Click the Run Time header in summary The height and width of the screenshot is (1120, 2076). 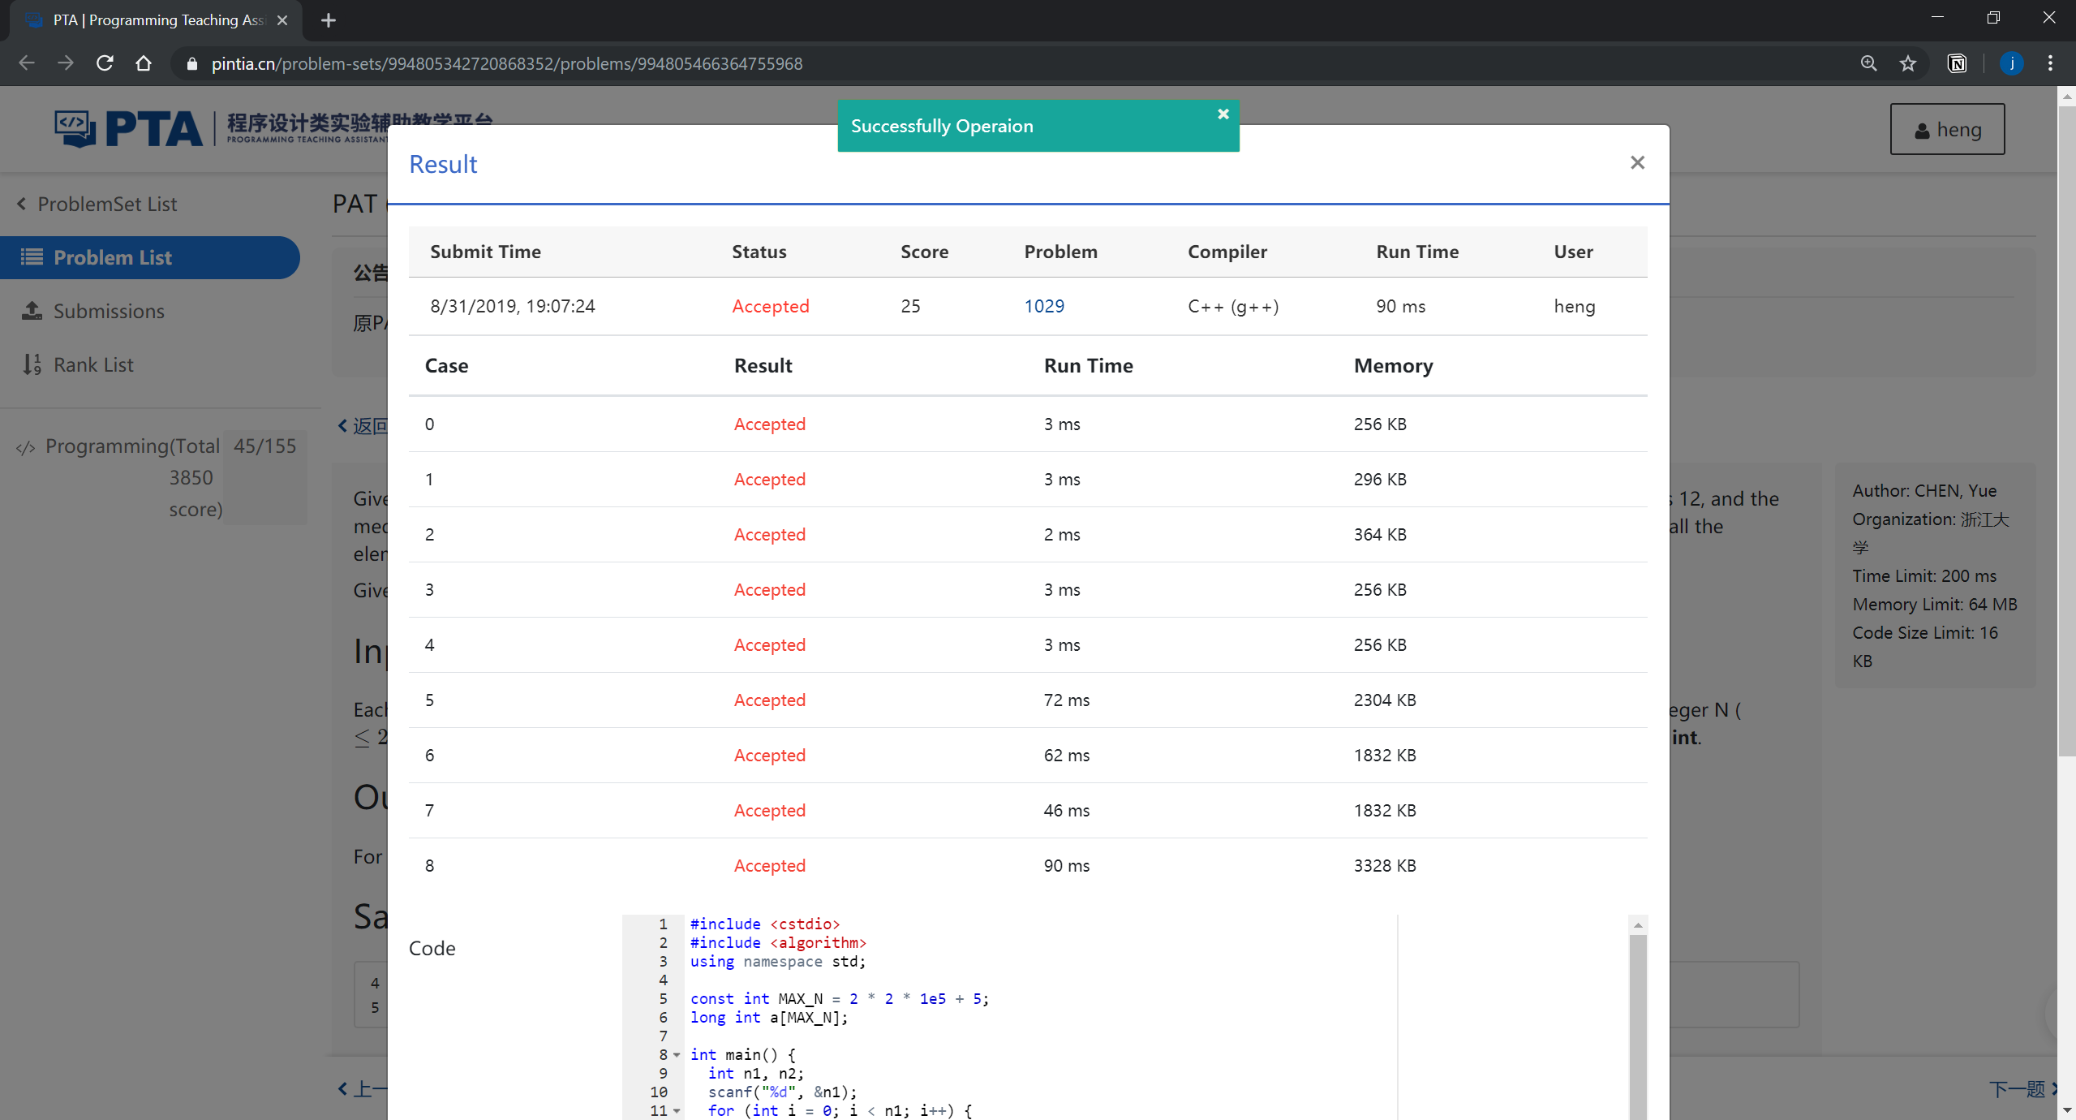coord(1417,252)
